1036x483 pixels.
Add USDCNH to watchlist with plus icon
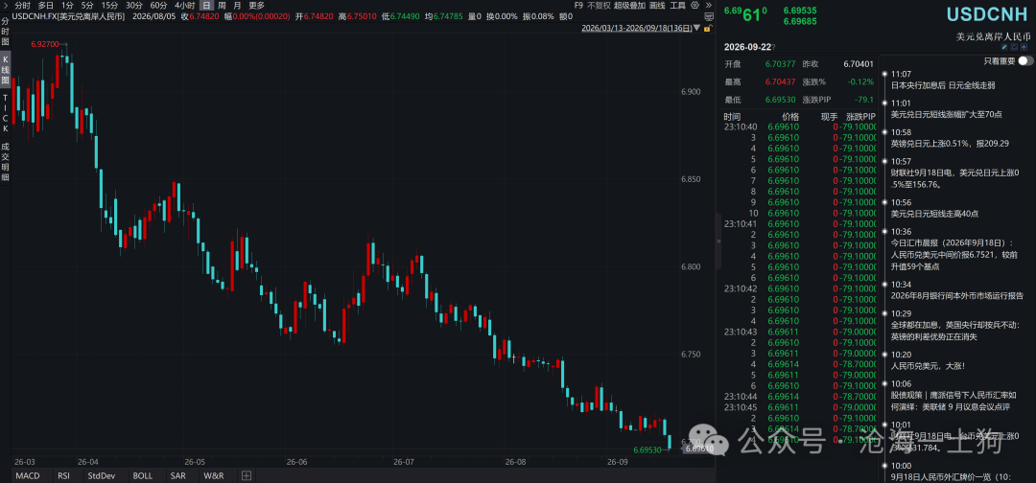tap(1024, 47)
